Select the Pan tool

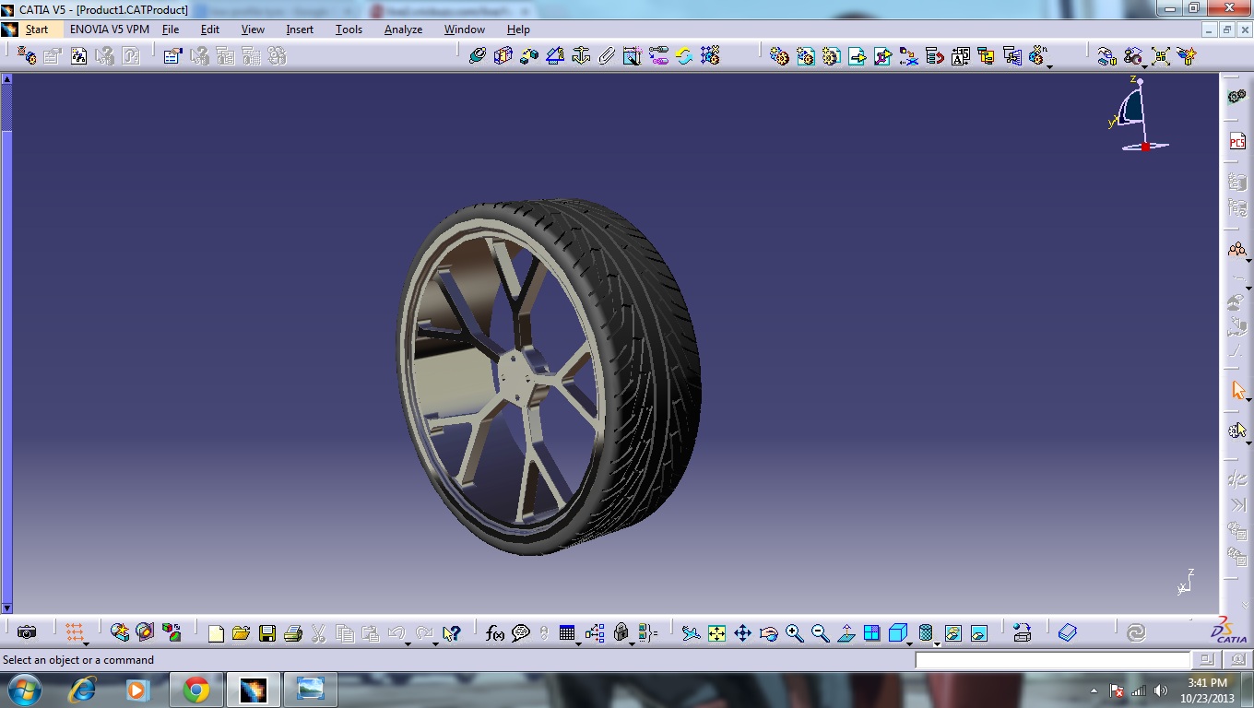coord(742,633)
